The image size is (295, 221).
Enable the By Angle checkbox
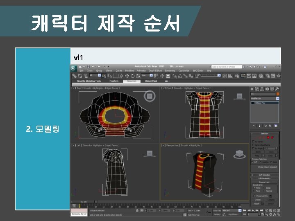pos(253,148)
